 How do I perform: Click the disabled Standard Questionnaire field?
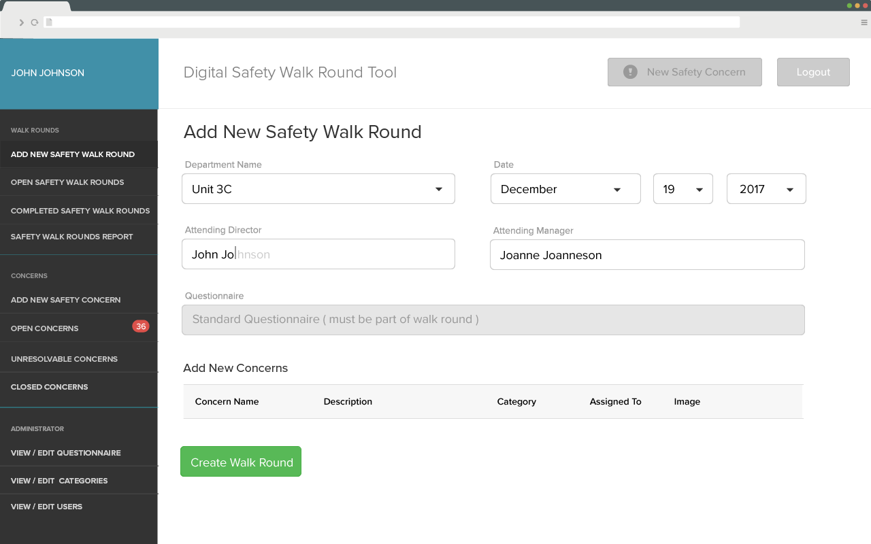493,320
